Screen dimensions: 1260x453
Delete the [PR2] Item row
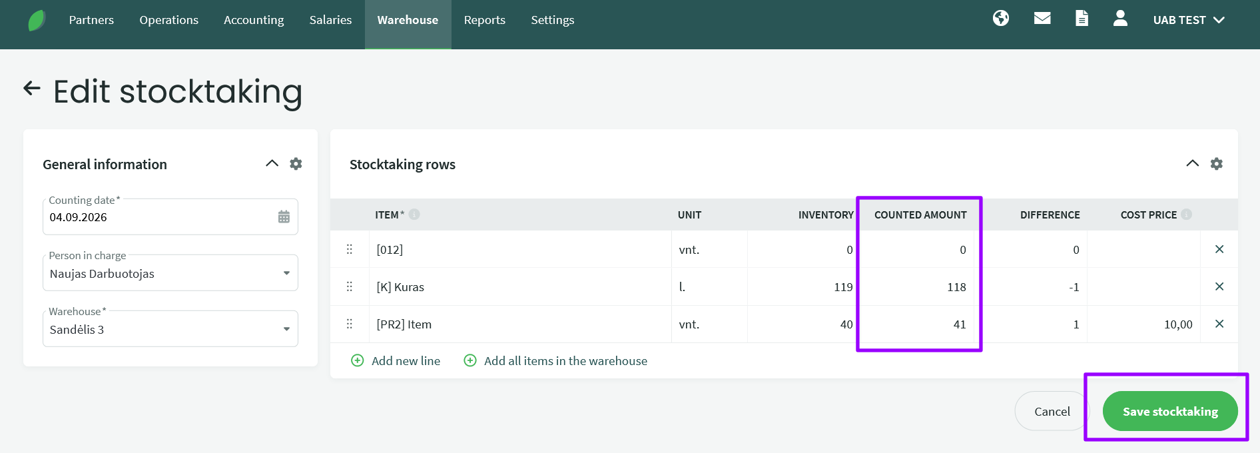point(1219,324)
